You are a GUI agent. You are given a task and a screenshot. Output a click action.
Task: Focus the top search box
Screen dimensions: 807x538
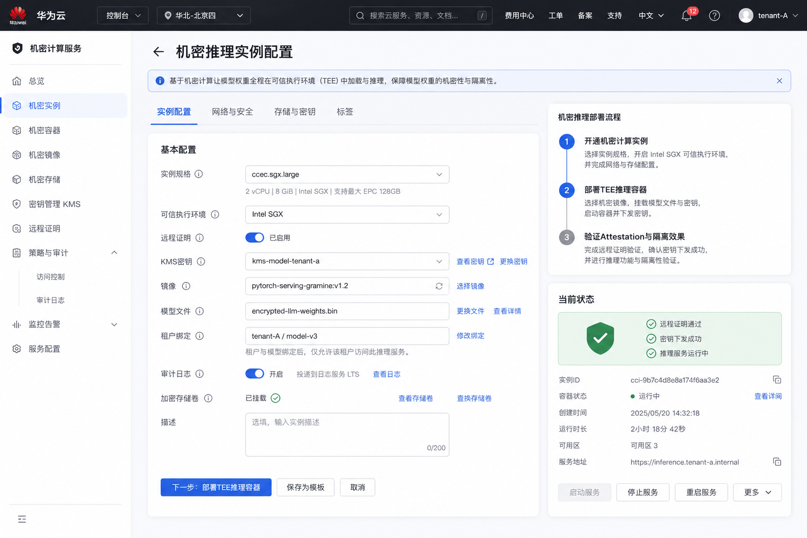(421, 15)
